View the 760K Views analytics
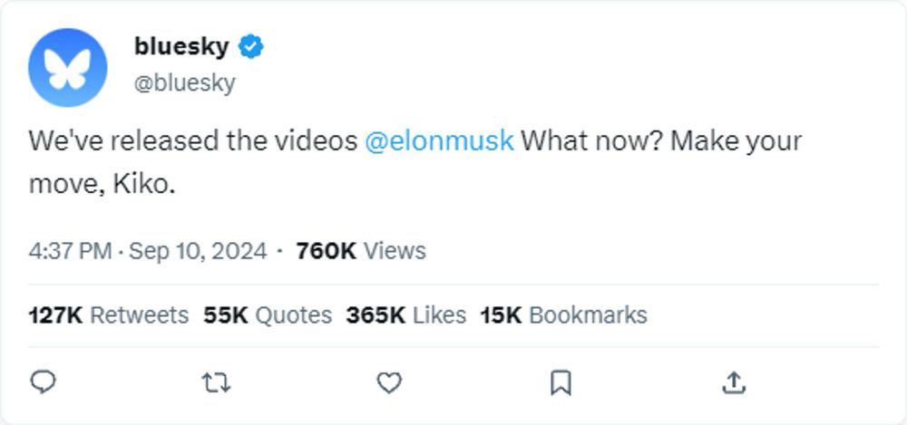This screenshot has width=907, height=425. click(361, 251)
